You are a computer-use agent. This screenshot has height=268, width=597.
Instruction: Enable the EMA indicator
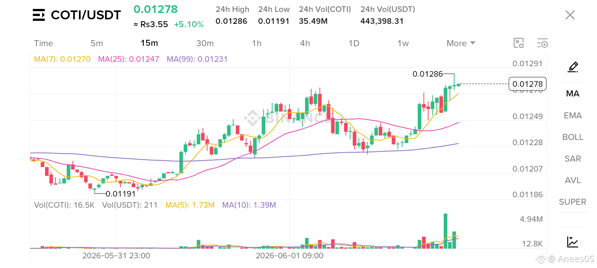[572, 115]
